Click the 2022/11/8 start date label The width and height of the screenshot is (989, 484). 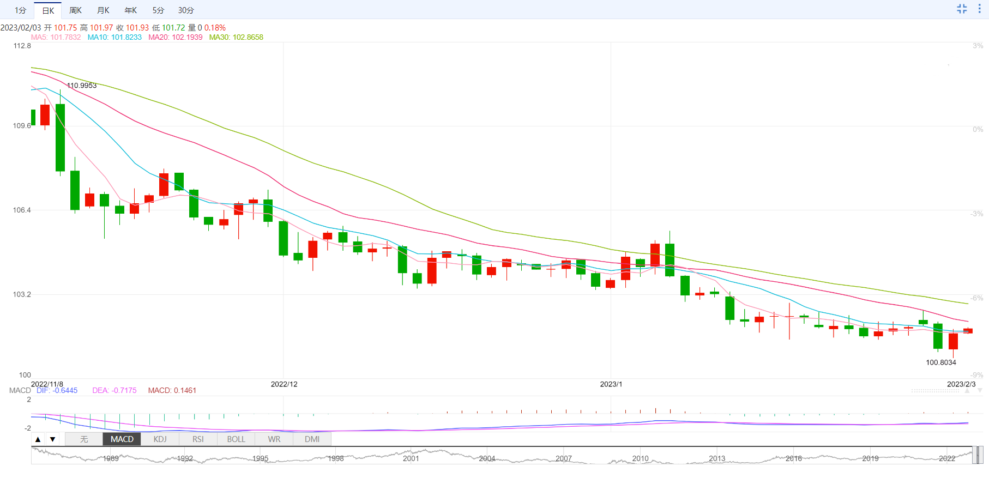tap(47, 384)
